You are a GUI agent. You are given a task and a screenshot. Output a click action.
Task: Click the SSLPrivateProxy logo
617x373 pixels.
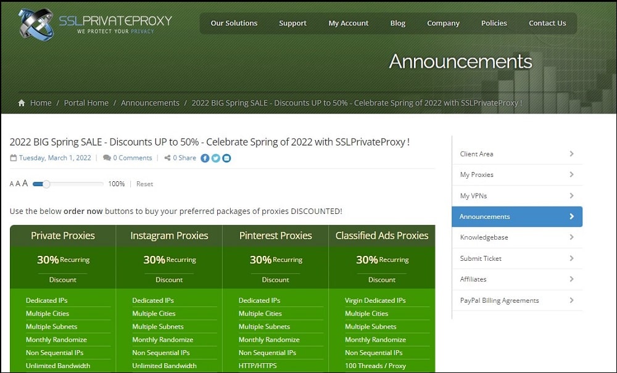click(x=95, y=25)
